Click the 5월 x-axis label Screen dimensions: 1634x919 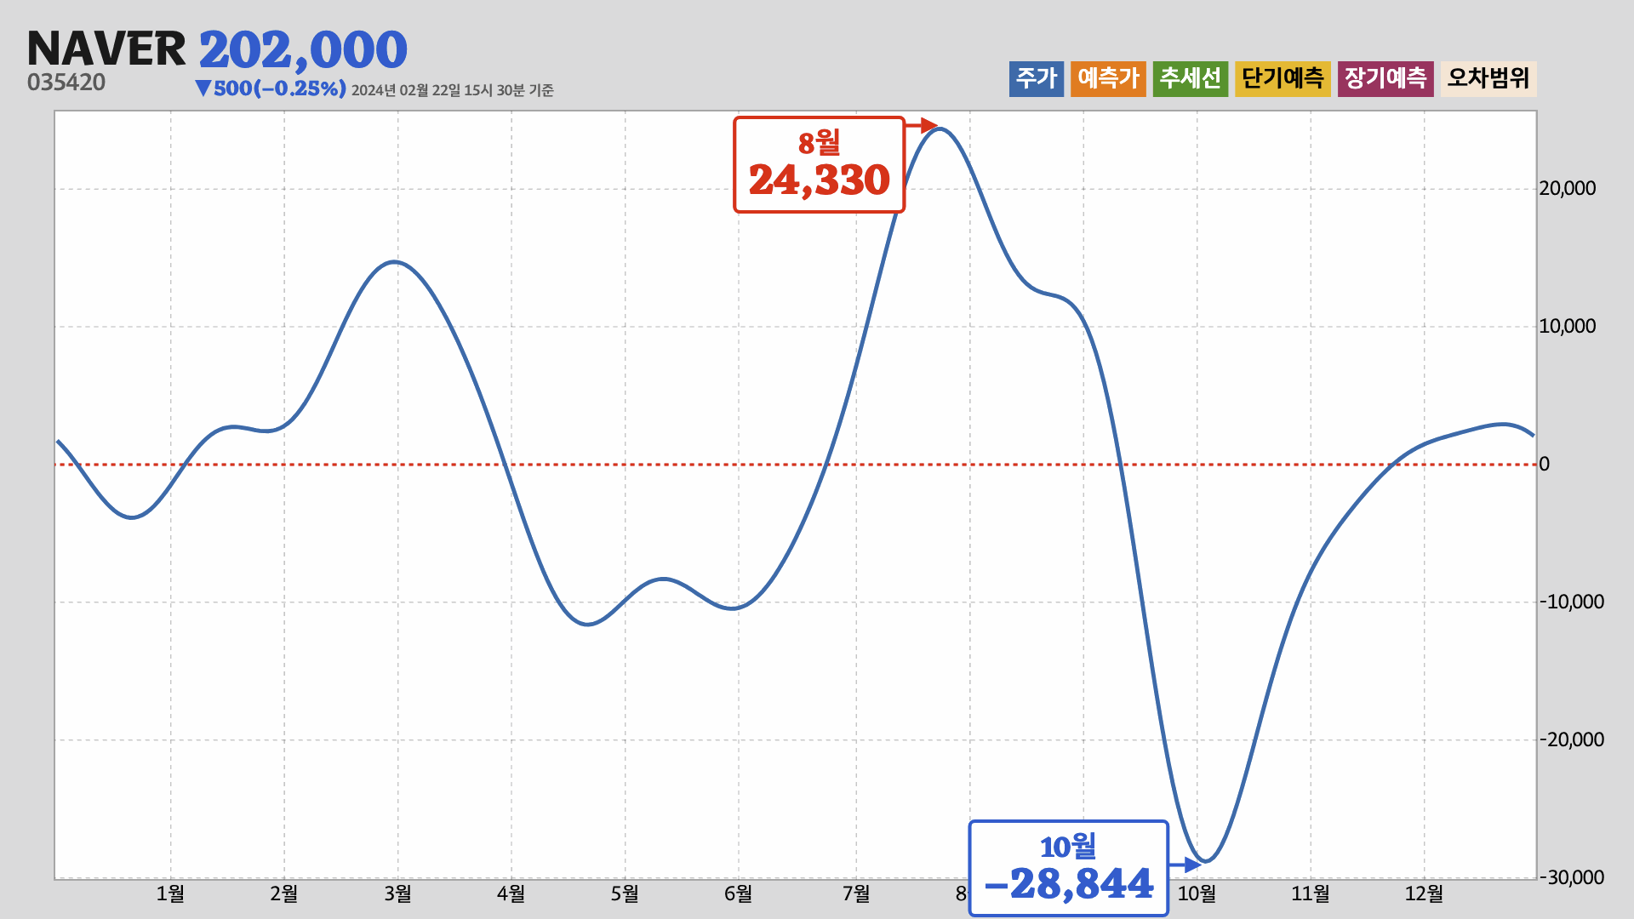tap(625, 893)
